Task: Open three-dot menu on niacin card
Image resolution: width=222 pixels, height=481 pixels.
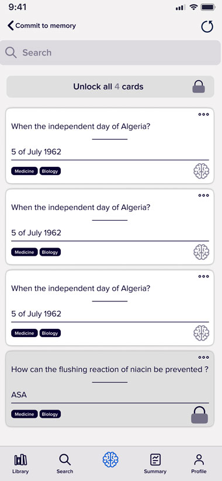Action: [x=204, y=358]
